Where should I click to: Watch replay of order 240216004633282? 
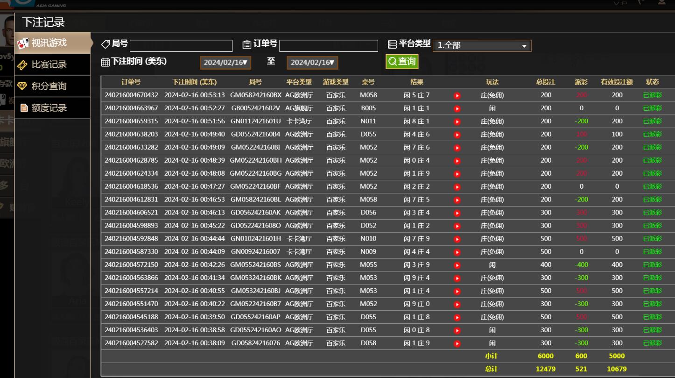457,148
